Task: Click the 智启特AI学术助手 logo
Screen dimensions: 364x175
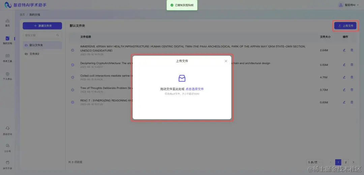Action: [26, 5]
